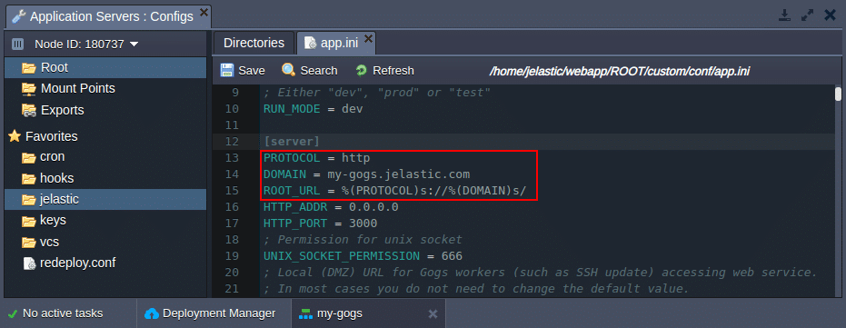
Task: Click the cron folder icon
Action: coord(28,157)
